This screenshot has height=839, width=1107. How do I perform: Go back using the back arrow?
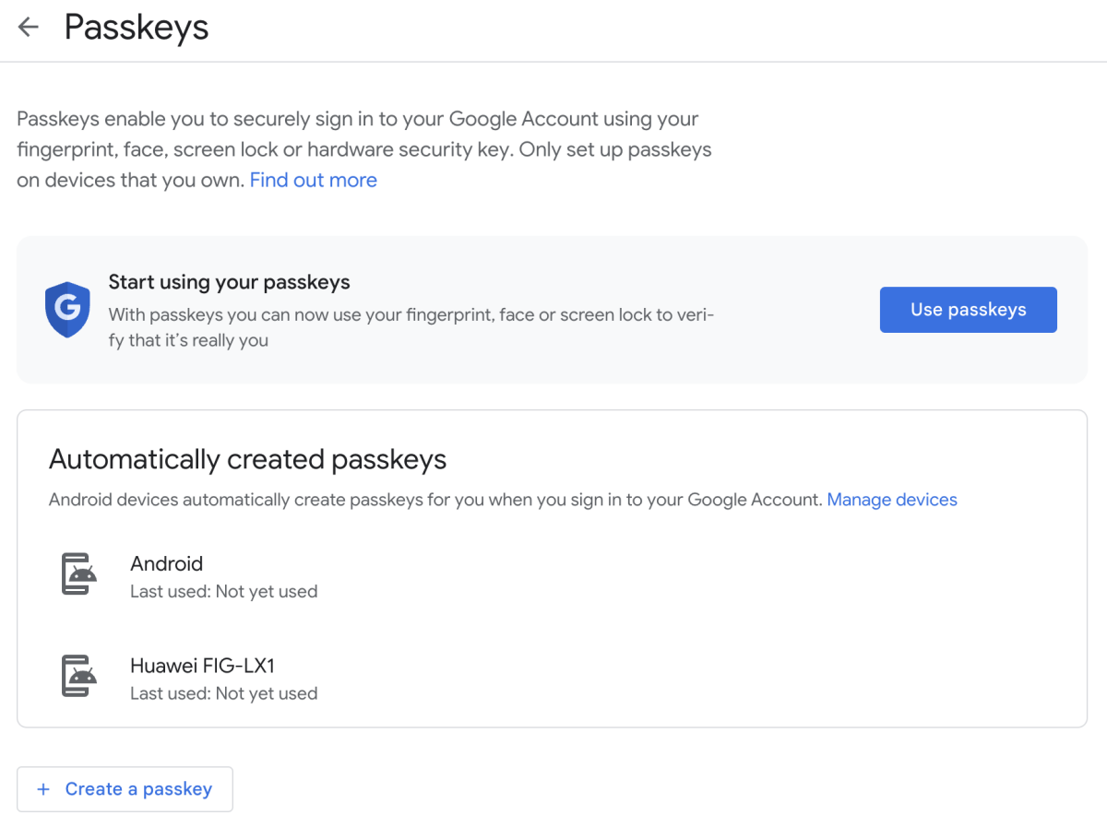coord(29,28)
